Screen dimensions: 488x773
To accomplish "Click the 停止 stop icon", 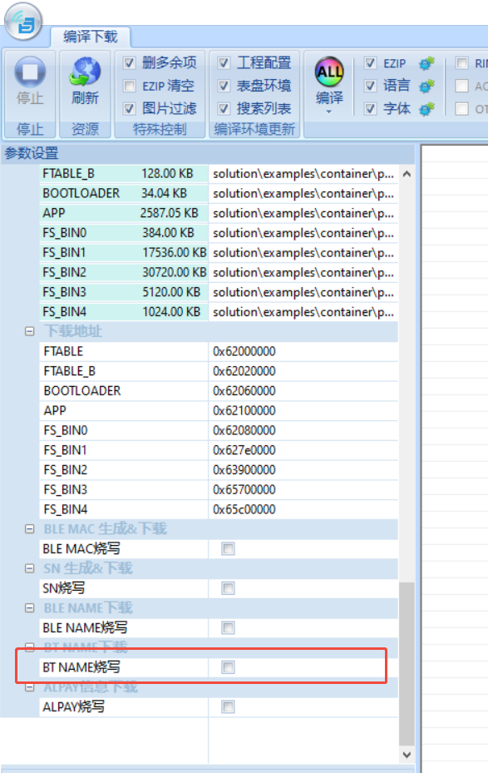I will click(x=30, y=72).
